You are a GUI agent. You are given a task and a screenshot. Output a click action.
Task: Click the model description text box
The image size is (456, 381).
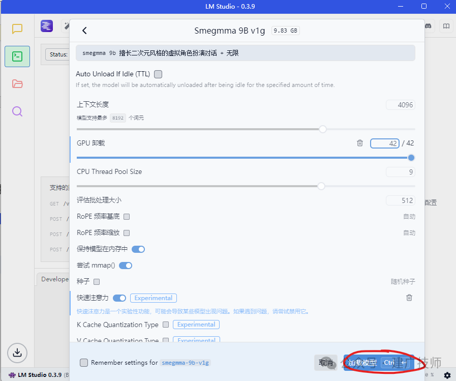click(246, 53)
